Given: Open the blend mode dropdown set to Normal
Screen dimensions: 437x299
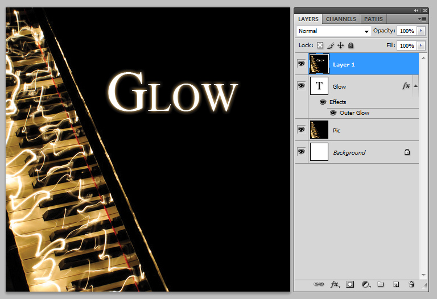Looking at the screenshot, I should tap(333, 31).
